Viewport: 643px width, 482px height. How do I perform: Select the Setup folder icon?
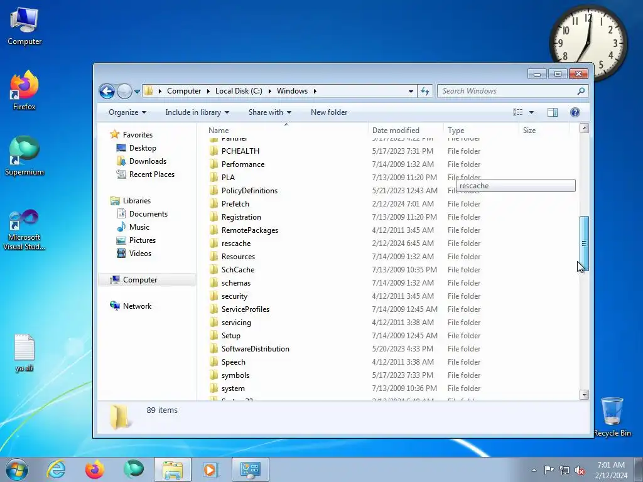tap(213, 336)
